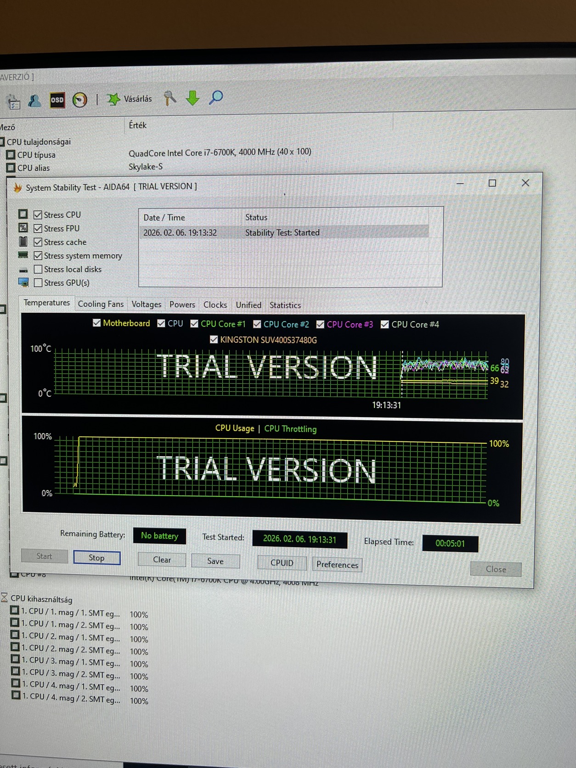The width and height of the screenshot is (576, 768).
Task: Click the magnifier search icon
Action: tap(215, 97)
